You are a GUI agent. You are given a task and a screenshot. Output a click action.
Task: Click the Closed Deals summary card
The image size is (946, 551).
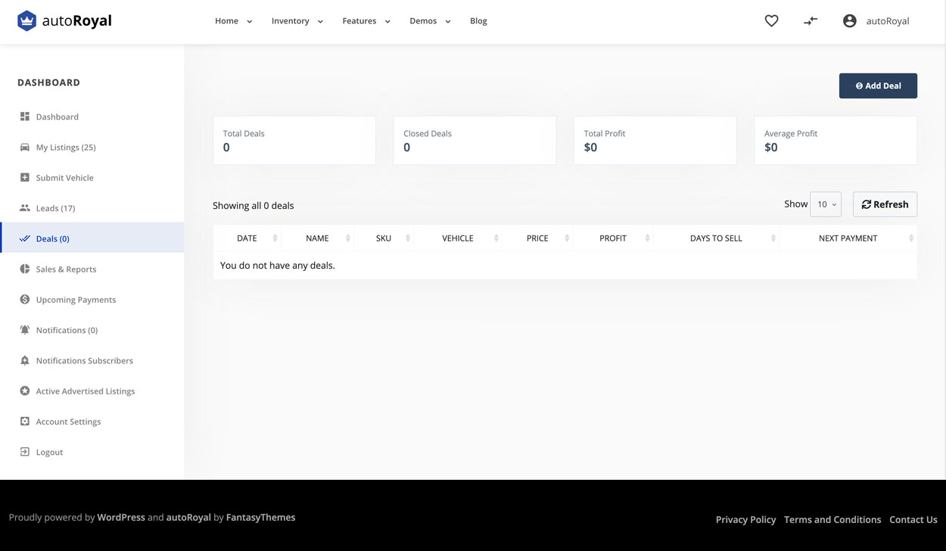[475, 140]
